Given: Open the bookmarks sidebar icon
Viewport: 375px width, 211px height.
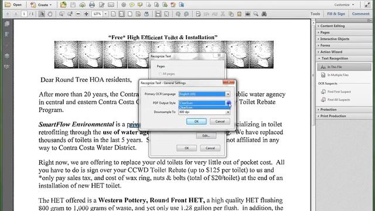Looking at the screenshot, I should pos(7,35).
